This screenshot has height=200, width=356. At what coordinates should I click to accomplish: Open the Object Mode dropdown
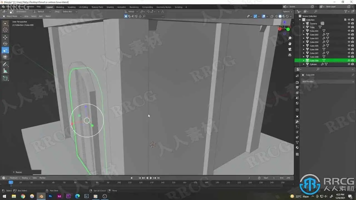pyautogui.click(x=12, y=16)
